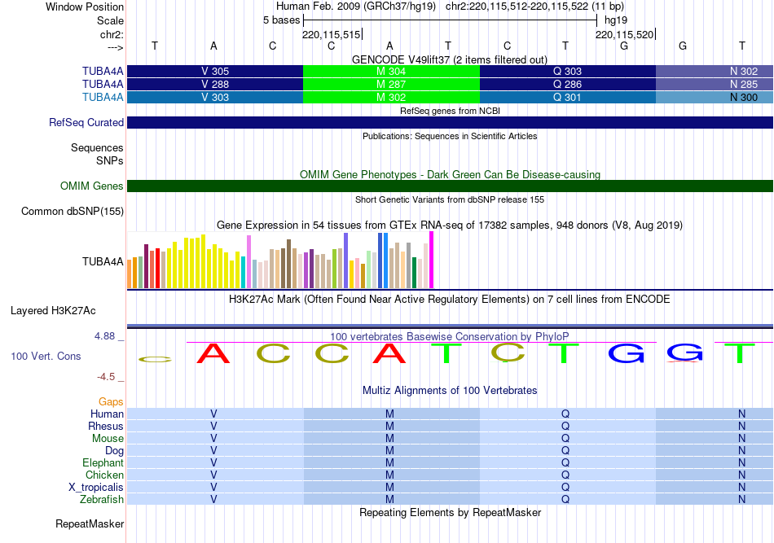Click the hg19 assembly label by scale bar
Image resolution: width=774 pixels, height=543 pixels.
tap(616, 20)
